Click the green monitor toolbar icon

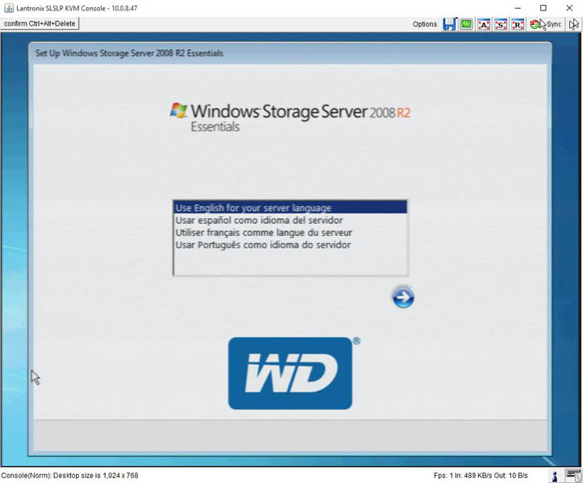tap(466, 24)
